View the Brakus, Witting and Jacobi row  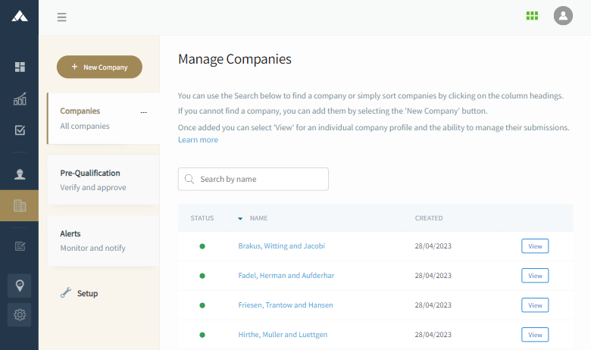(x=535, y=246)
